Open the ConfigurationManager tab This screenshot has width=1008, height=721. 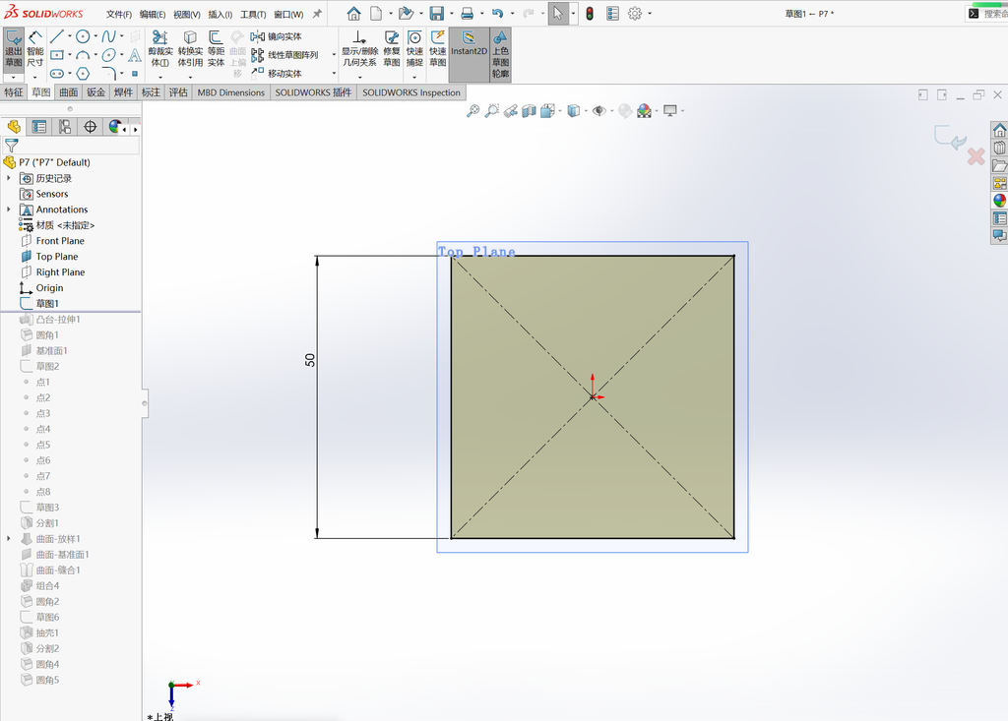[x=65, y=127]
